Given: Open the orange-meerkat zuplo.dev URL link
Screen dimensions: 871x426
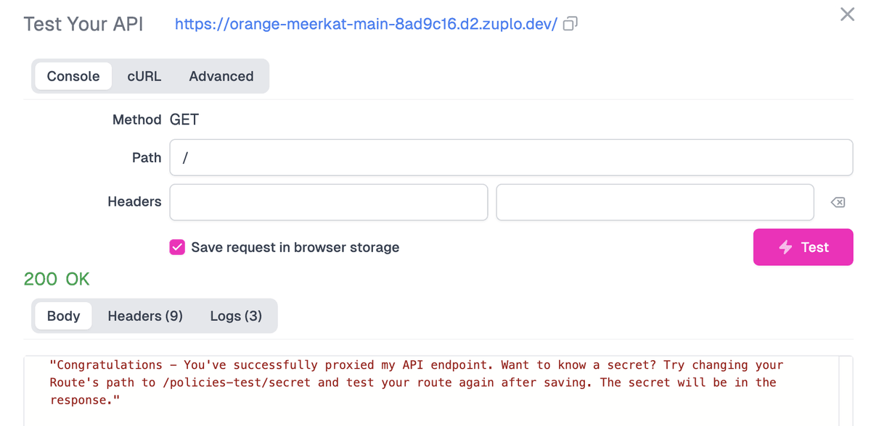Looking at the screenshot, I should pos(366,25).
